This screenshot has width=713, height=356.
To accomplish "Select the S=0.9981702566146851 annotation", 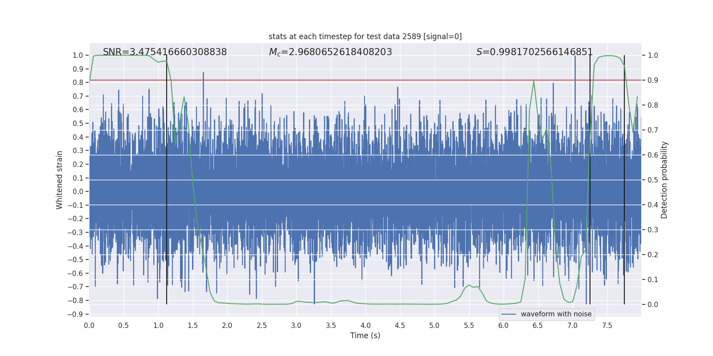I will click(x=535, y=52).
